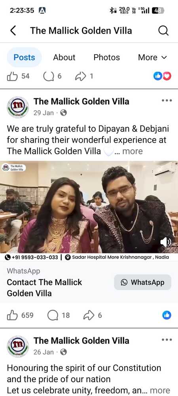The width and height of the screenshot is (178, 396).
Task: Tap the back arrow icon
Action: click(x=13, y=31)
